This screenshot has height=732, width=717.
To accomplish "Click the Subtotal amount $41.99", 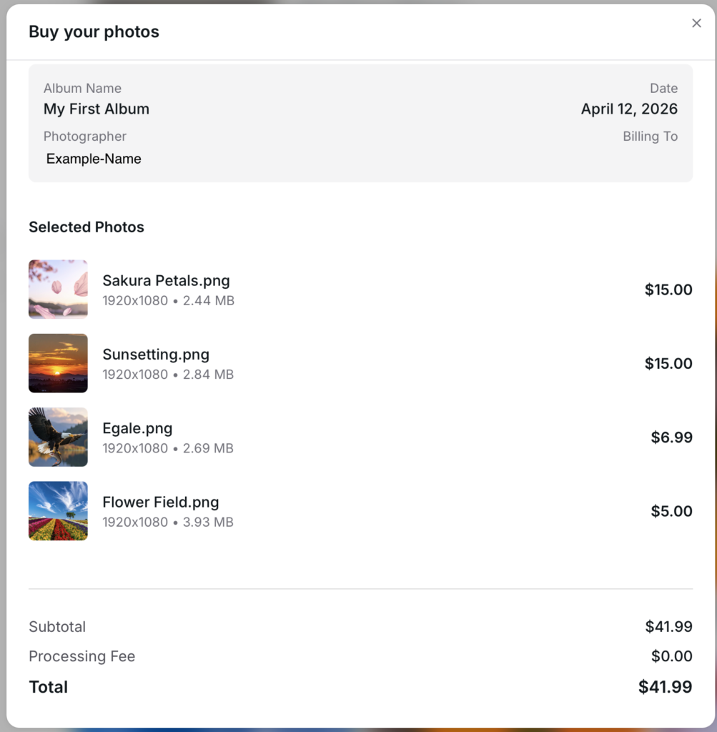I will pyautogui.click(x=668, y=627).
